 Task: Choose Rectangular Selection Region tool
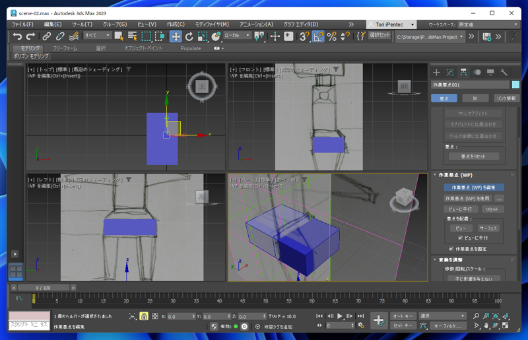pos(146,36)
